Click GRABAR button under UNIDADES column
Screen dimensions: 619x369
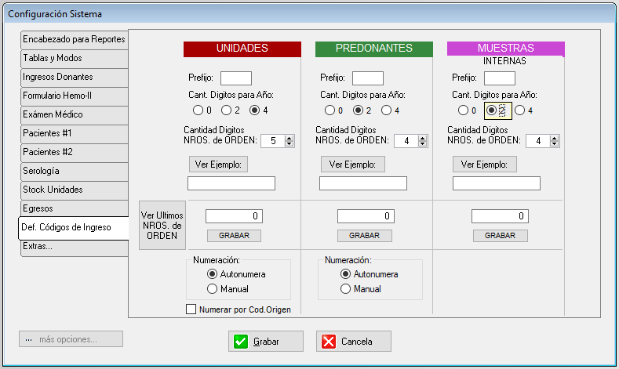point(234,235)
